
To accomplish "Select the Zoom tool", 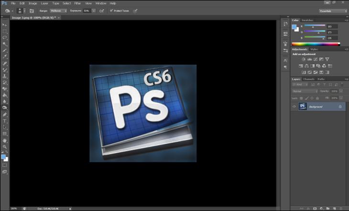I will point(4,147).
